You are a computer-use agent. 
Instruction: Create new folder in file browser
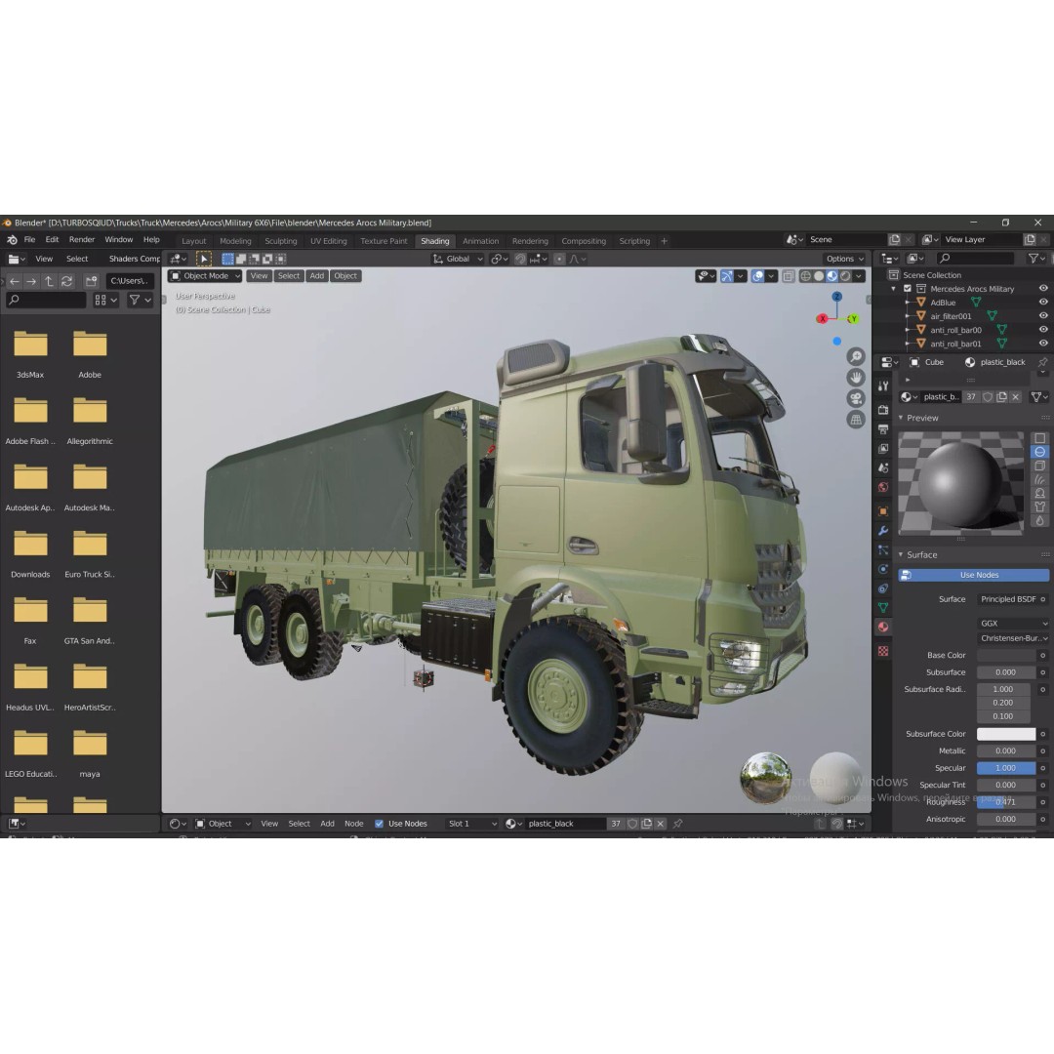pyautogui.click(x=91, y=281)
